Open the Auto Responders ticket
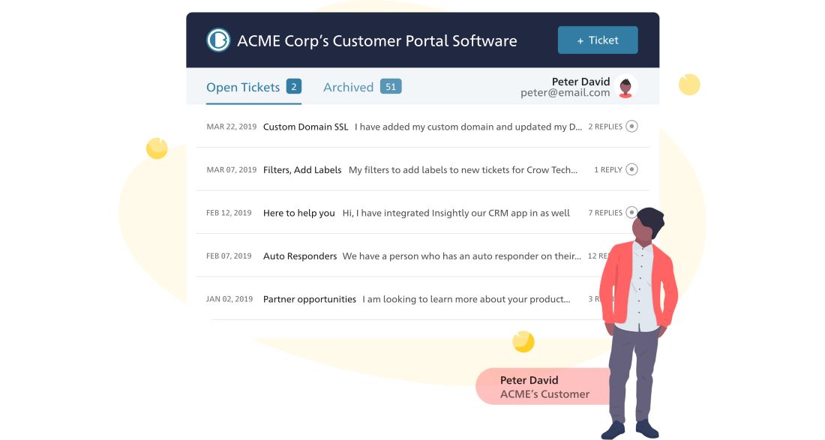The height and width of the screenshot is (440, 825). point(300,256)
